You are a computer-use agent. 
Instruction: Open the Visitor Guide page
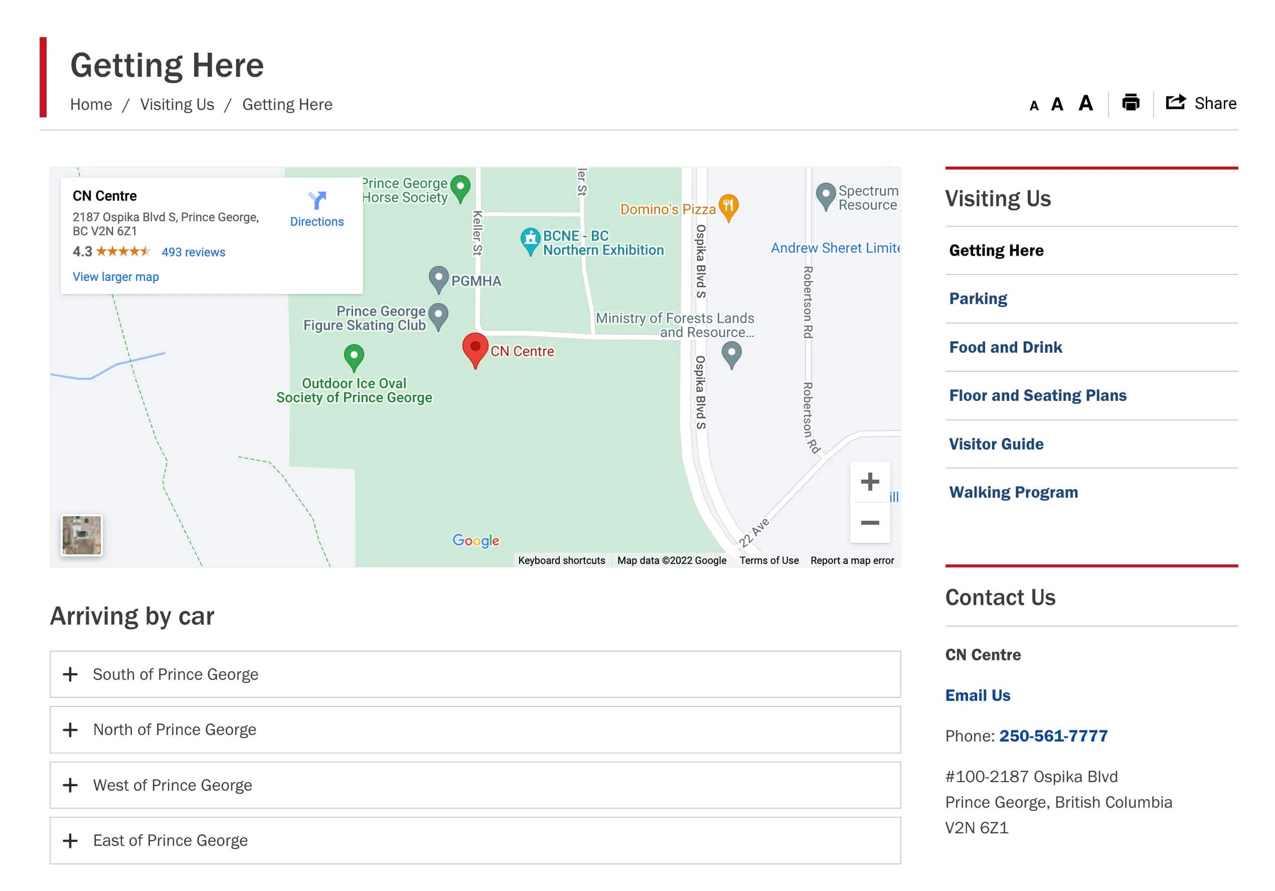click(996, 444)
